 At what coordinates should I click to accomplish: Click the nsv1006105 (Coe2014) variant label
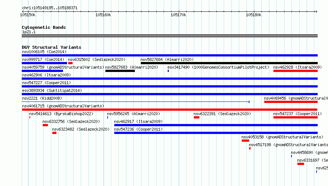[44, 52]
